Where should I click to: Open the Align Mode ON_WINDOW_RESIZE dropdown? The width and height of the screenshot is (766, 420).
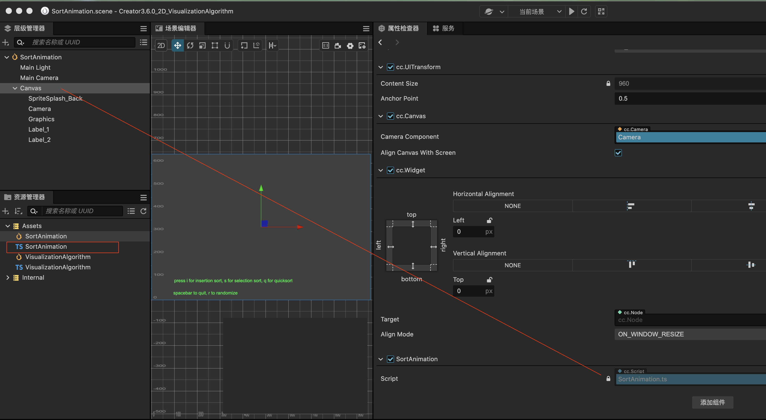click(690, 334)
